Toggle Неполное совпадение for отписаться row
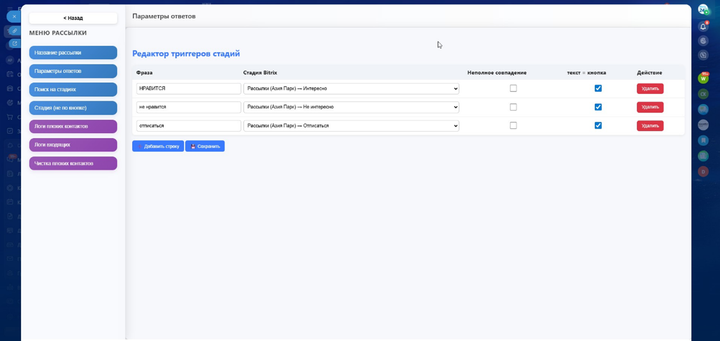The image size is (720, 341). pos(513,126)
